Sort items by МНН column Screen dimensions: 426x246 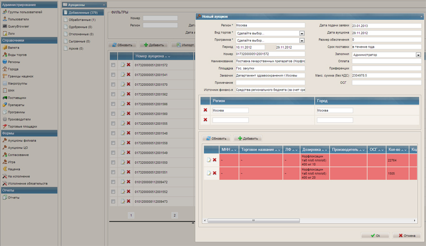[x=229, y=149]
